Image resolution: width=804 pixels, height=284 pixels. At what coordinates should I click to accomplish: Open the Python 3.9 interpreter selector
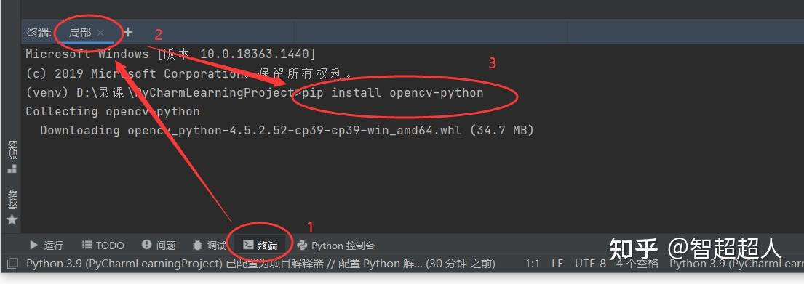tap(736, 264)
